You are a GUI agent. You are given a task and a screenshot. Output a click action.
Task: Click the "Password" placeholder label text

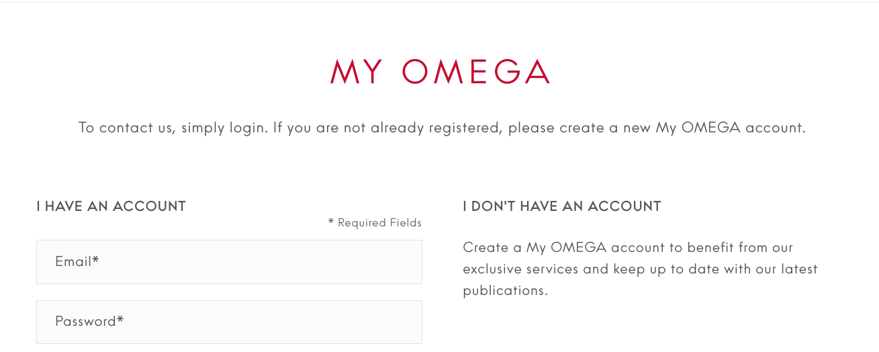coord(85,322)
